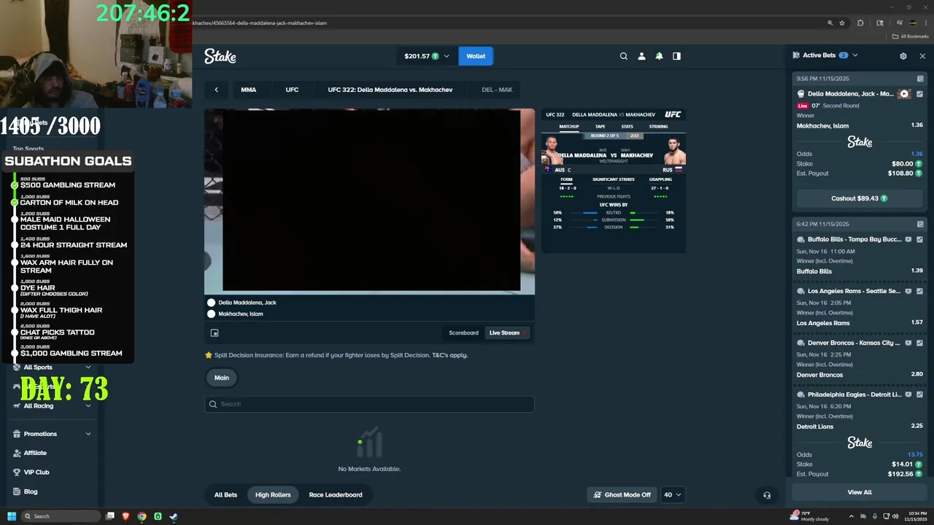Switch to All Bets tab

(225, 494)
